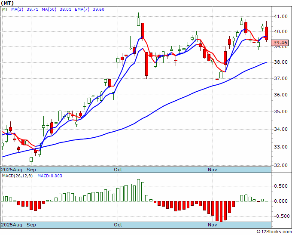The height and width of the screenshot is (235, 292).
Task: Click the MA(3) legend label
Action: coord(17,9)
